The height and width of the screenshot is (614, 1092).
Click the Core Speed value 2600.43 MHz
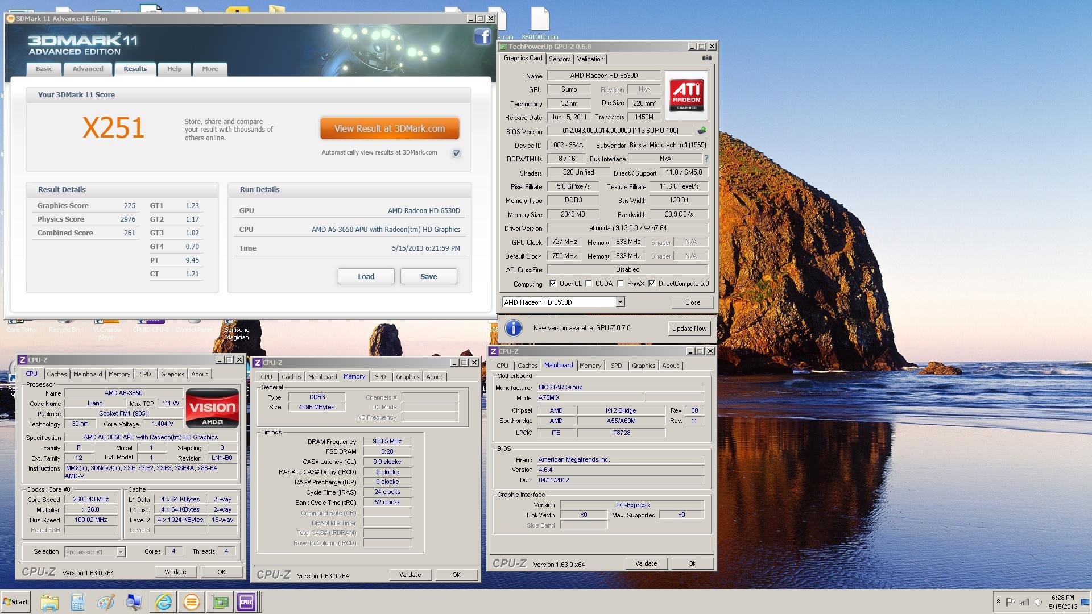click(x=90, y=499)
